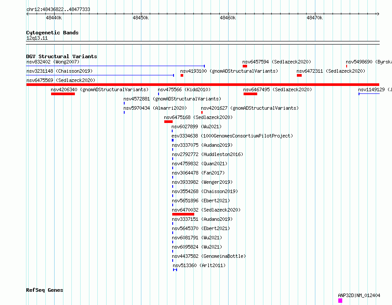
Task: Select nsv475566 (Kidd2010) label
Action: pos(184,89)
